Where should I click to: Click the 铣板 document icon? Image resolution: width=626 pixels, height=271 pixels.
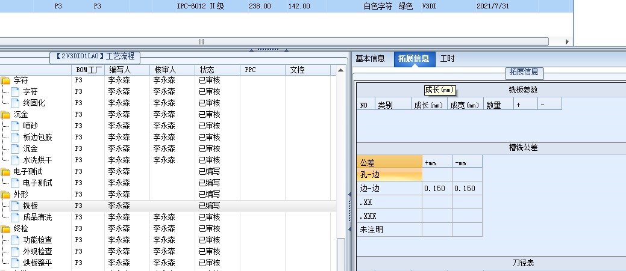15,206
